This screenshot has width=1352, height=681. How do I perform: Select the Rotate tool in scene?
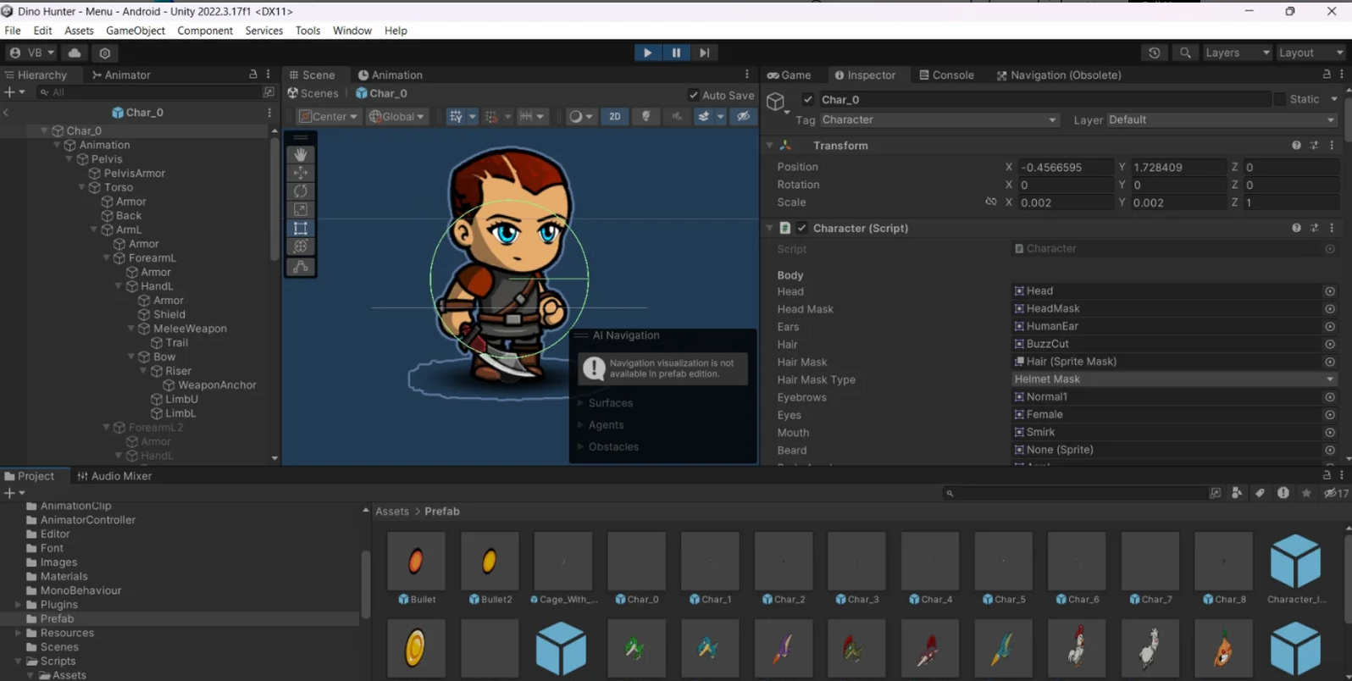pos(301,191)
